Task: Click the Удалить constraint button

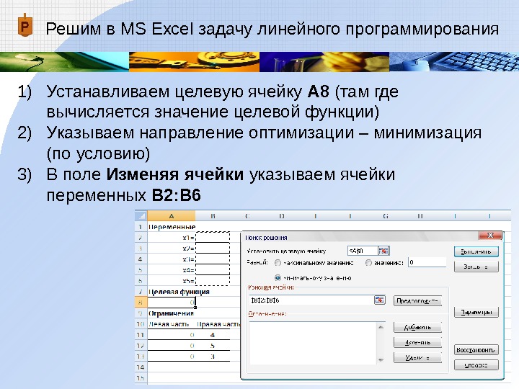Action: [417, 357]
